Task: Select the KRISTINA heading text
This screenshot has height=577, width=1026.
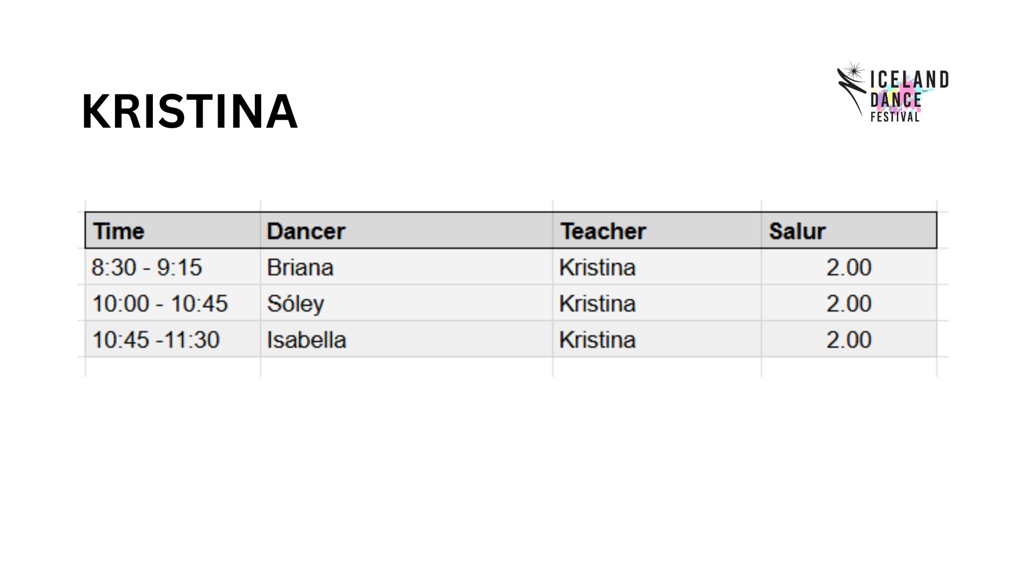Action: [190, 111]
